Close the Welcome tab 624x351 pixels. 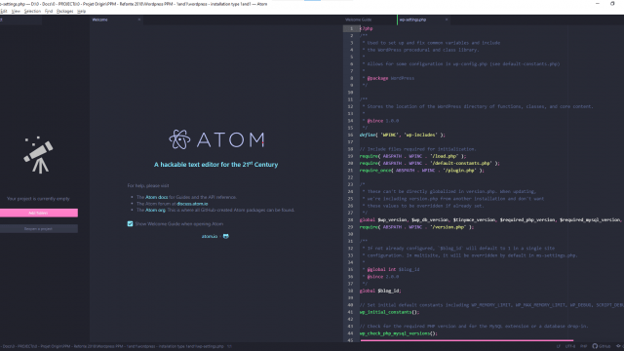tap(138, 19)
